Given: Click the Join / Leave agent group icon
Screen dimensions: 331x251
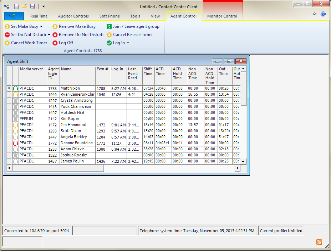Looking at the screenshot, I should tap(109, 26).
